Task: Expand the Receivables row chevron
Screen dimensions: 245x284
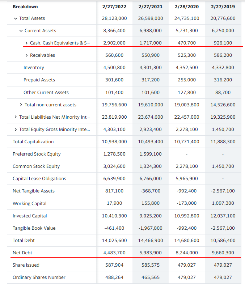Action: [26, 55]
